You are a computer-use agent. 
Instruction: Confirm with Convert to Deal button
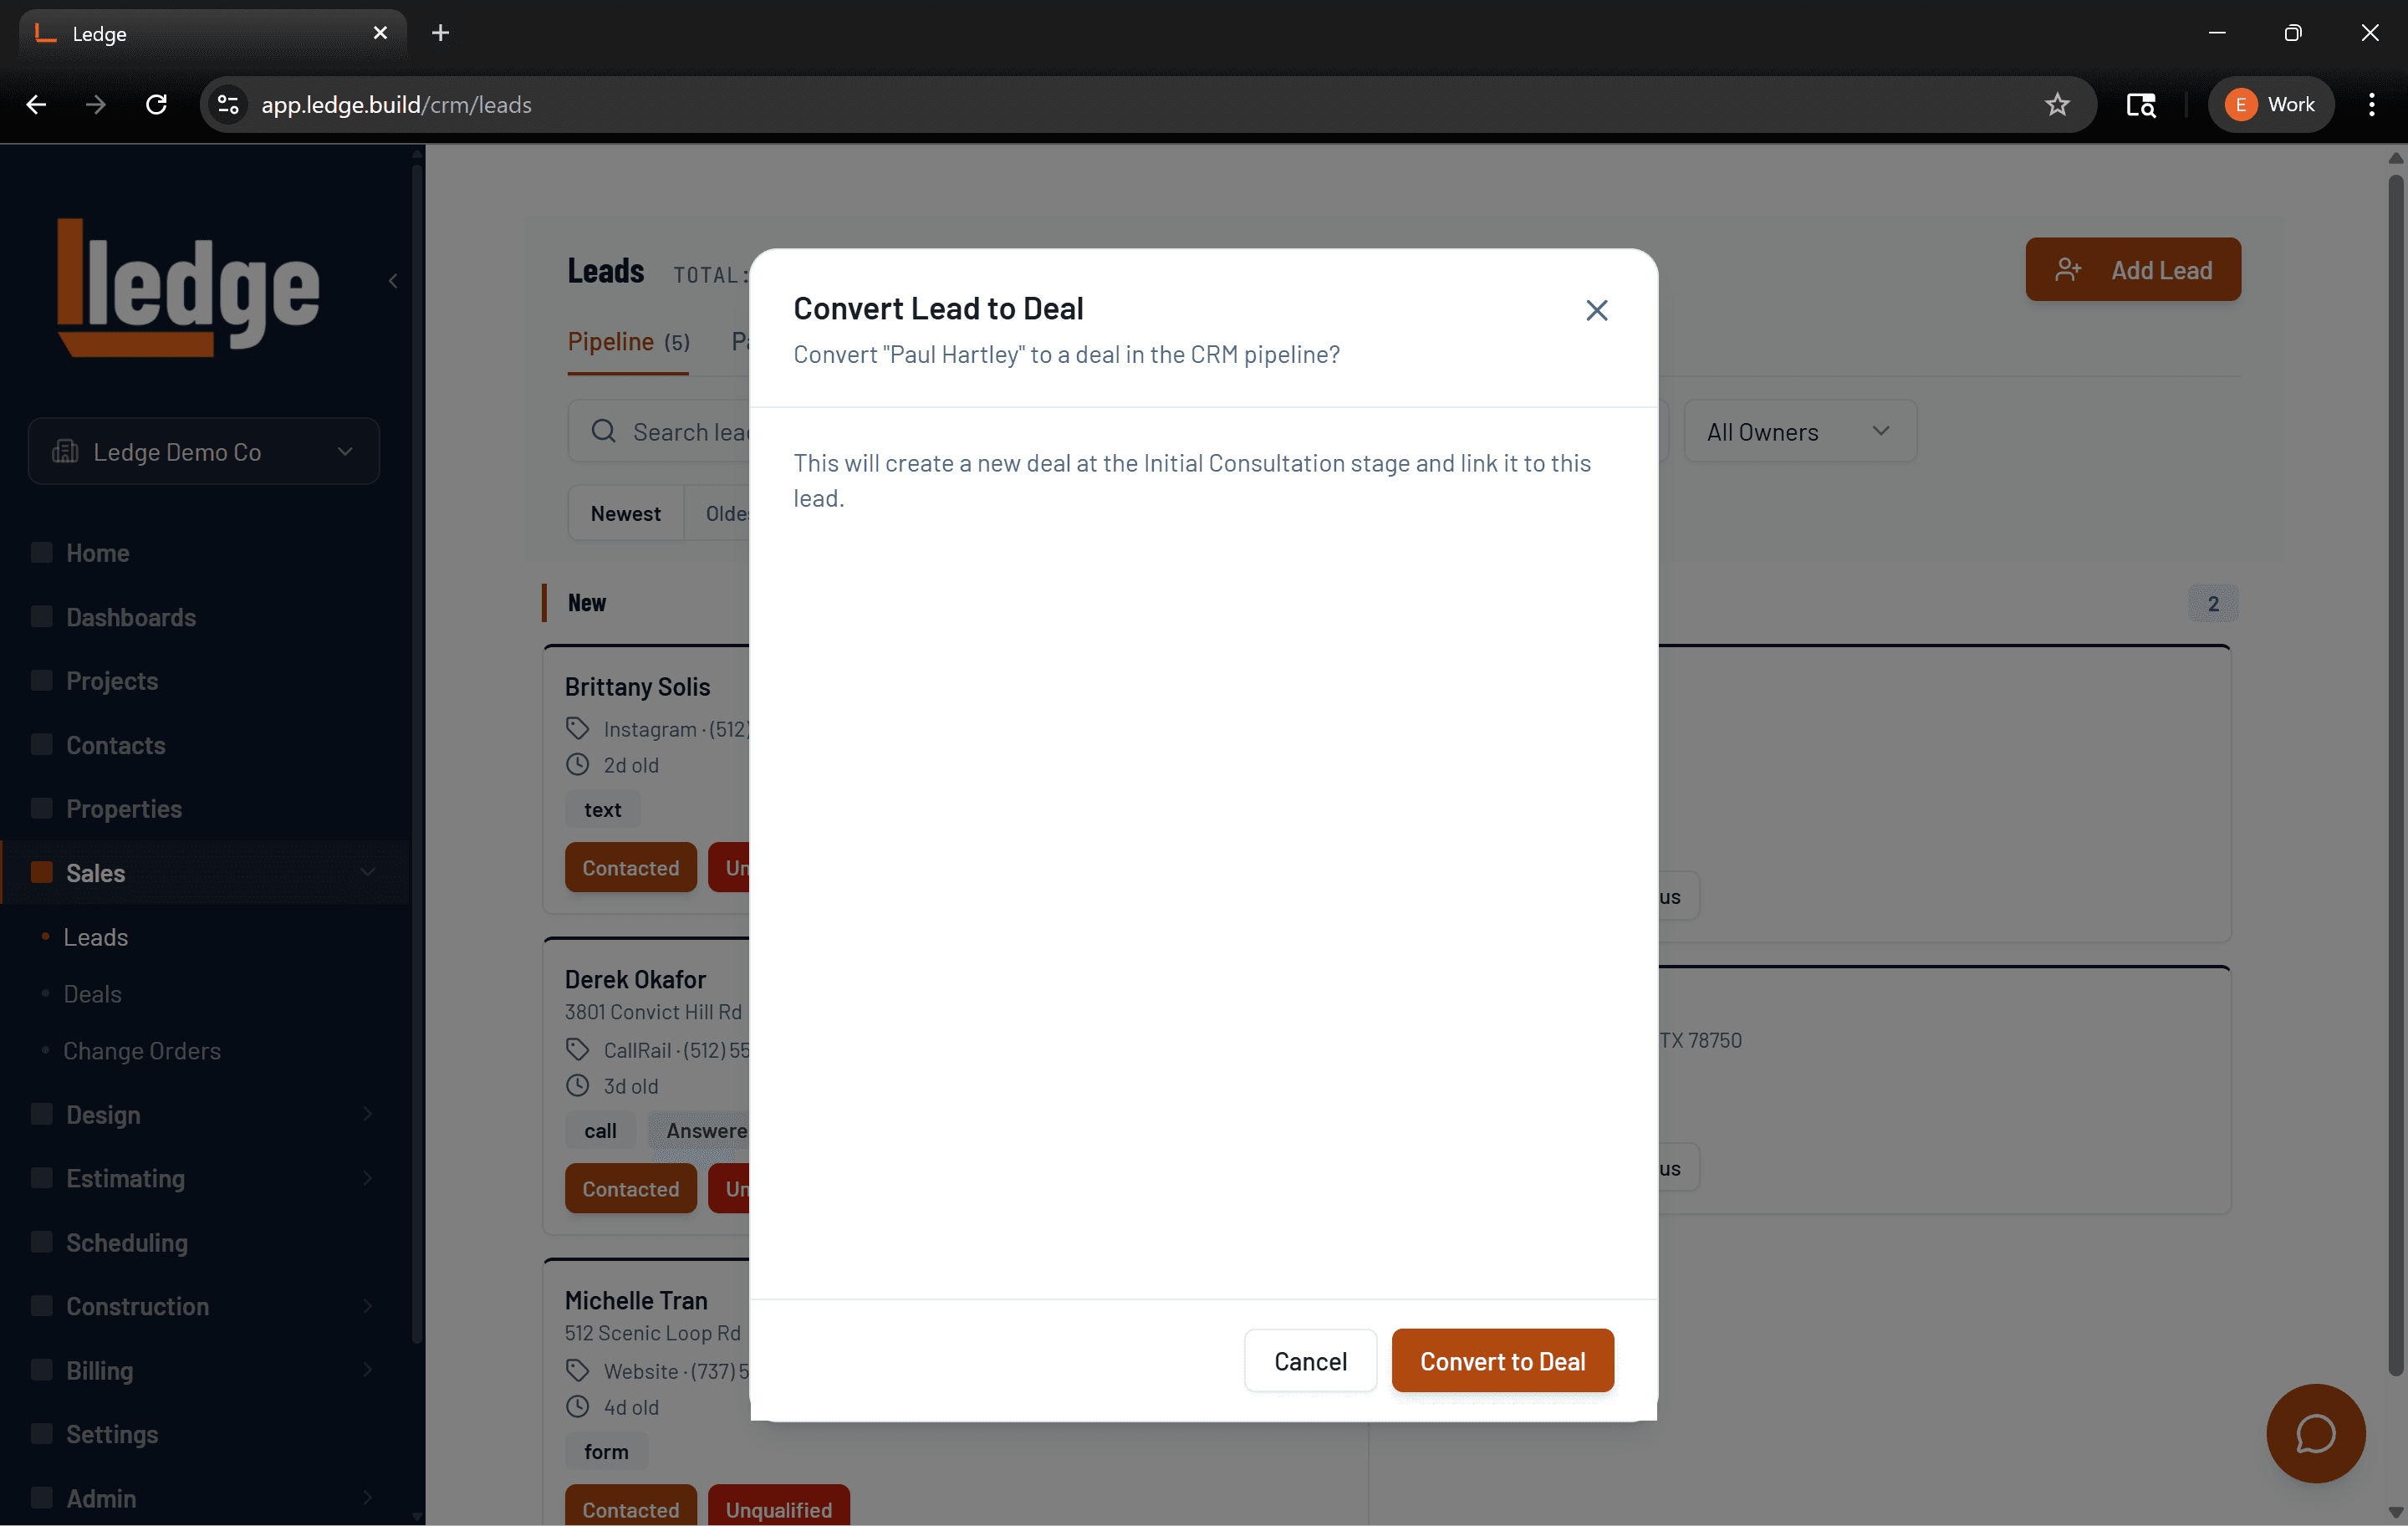coord(1502,1360)
